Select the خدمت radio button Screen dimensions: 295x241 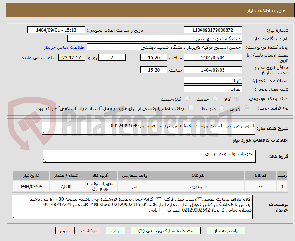pyautogui.click(x=215, y=98)
